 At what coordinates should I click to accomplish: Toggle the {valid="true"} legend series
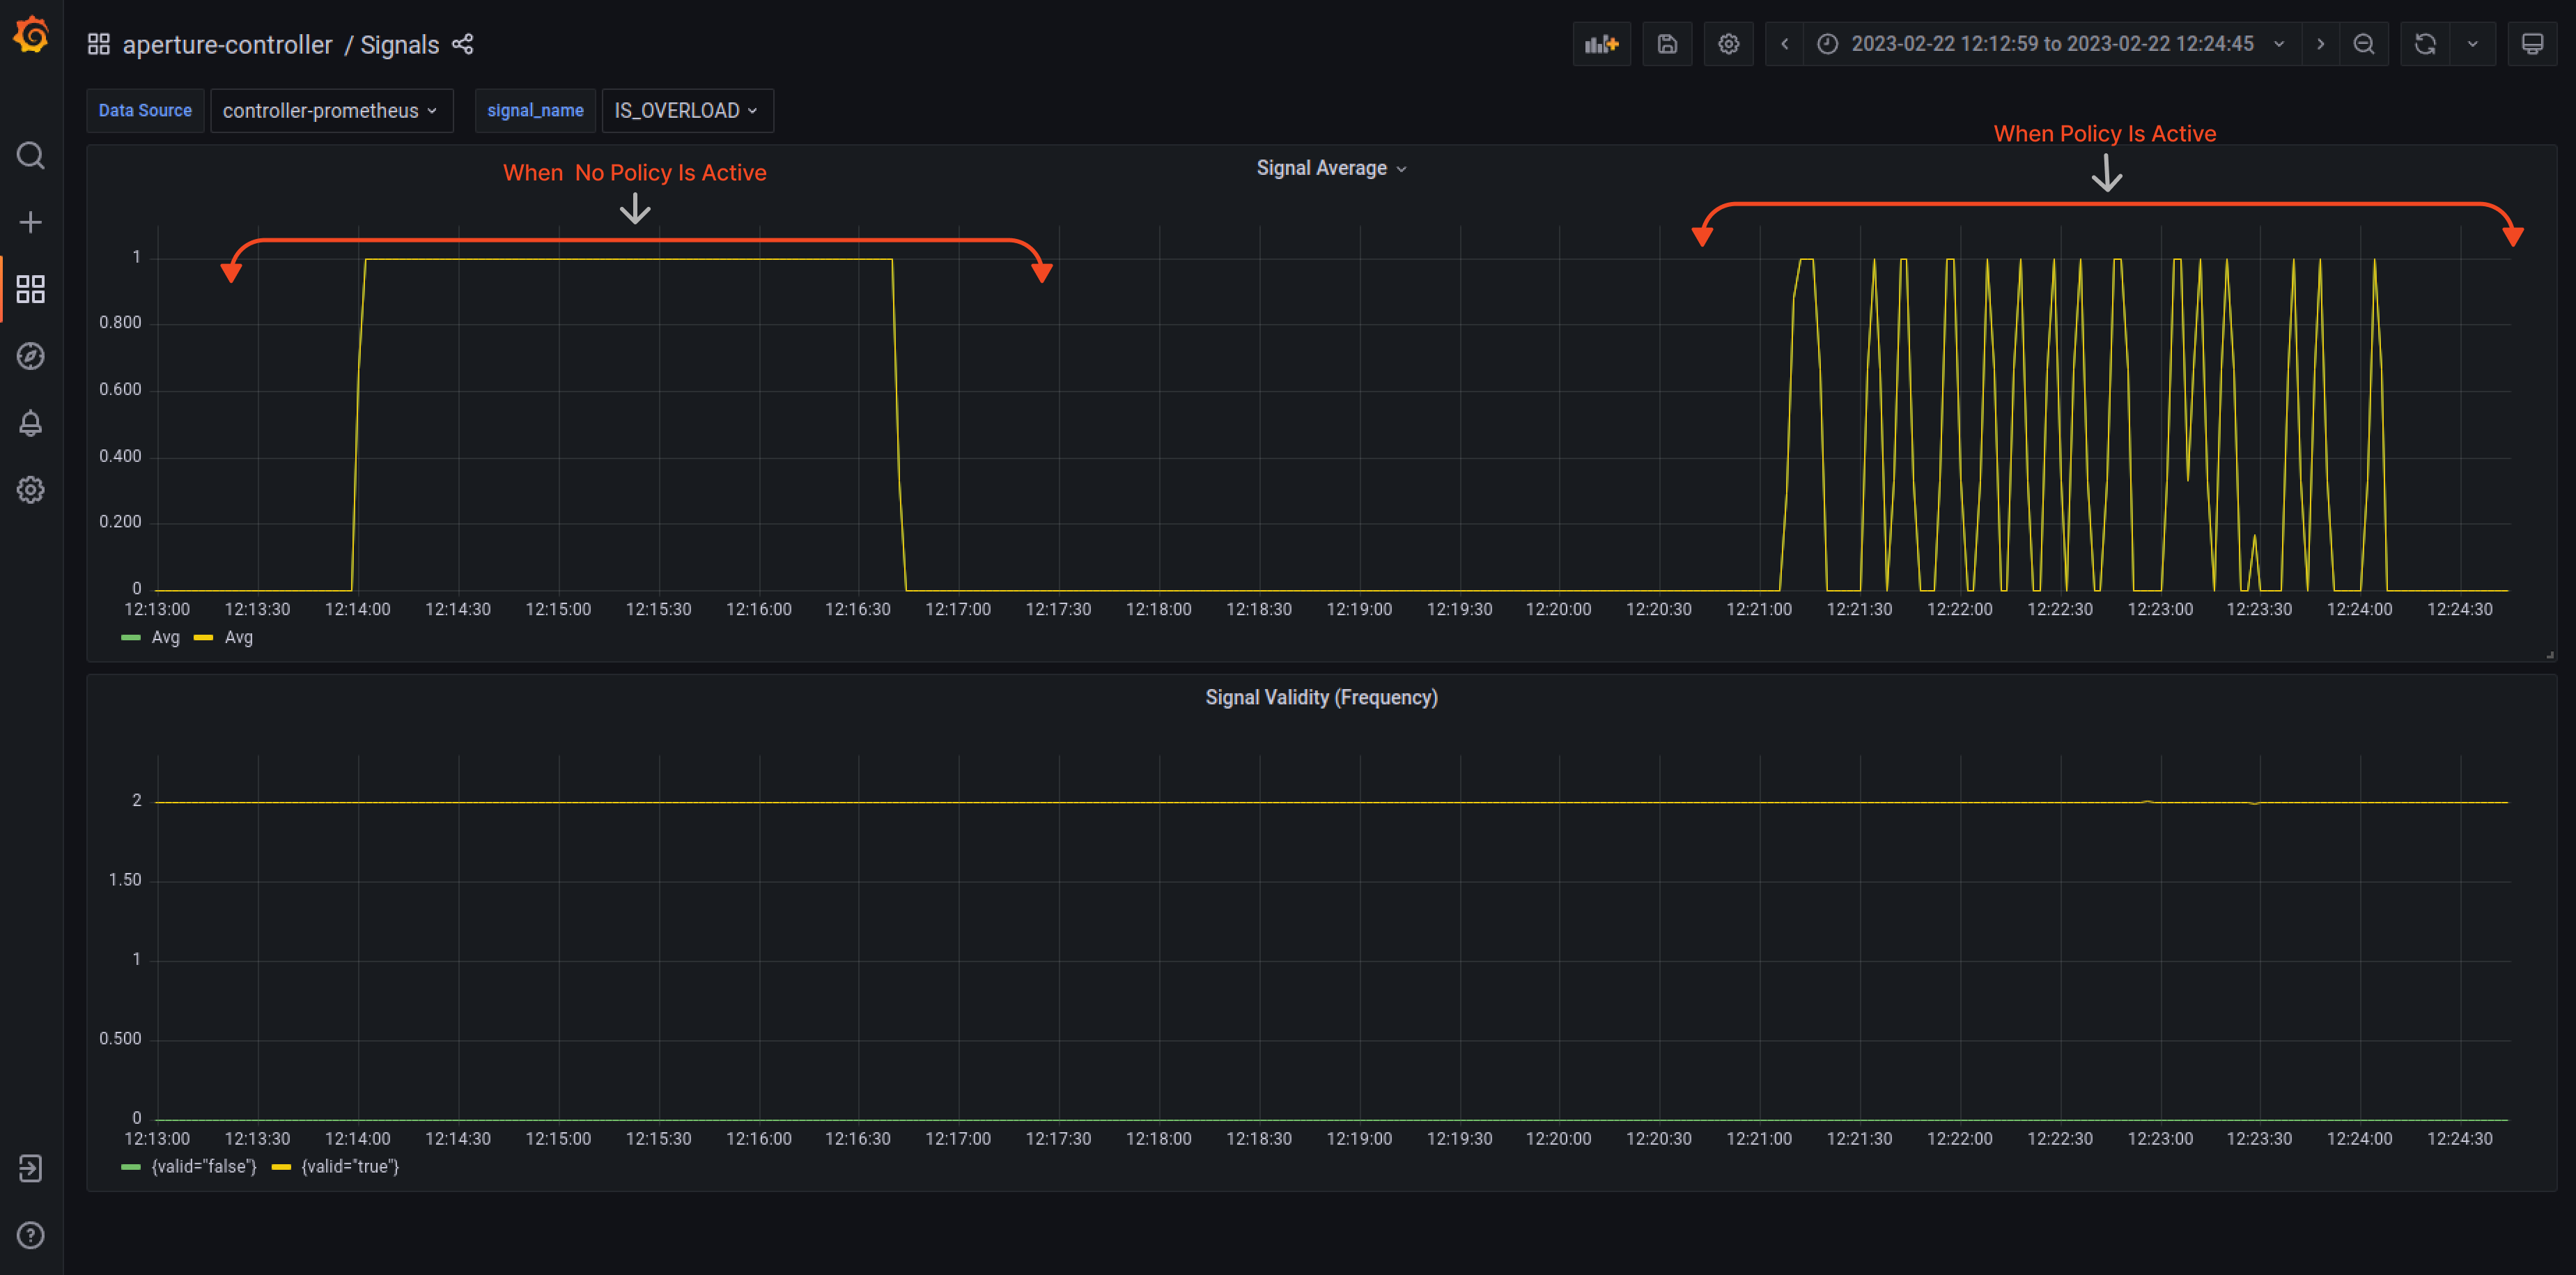click(350, 1166)
